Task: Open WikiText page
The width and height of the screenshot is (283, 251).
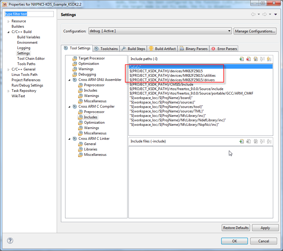Action: point(18,96)
